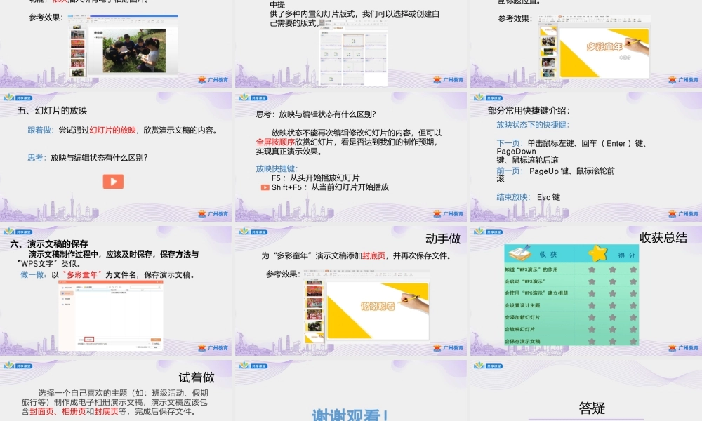Viewport: 702px width, 421px height.
Task: Select the 试着做 heading
Action: pos(197,377)
